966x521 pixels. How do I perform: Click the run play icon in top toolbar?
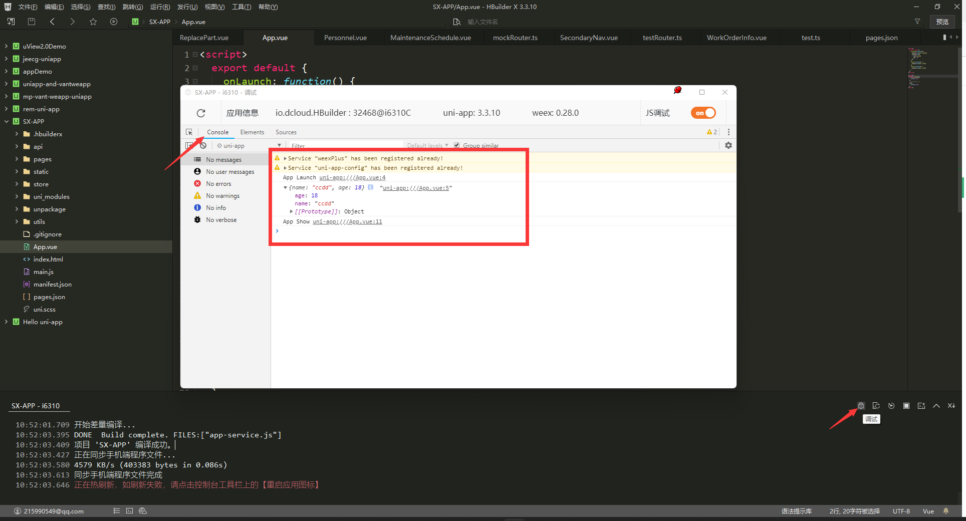114,22
